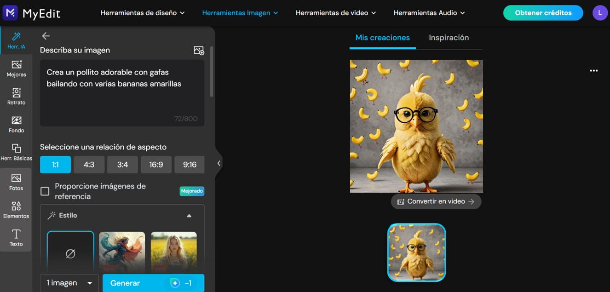Click the image reference icon beside Describa su imagen

coord(198,50)
